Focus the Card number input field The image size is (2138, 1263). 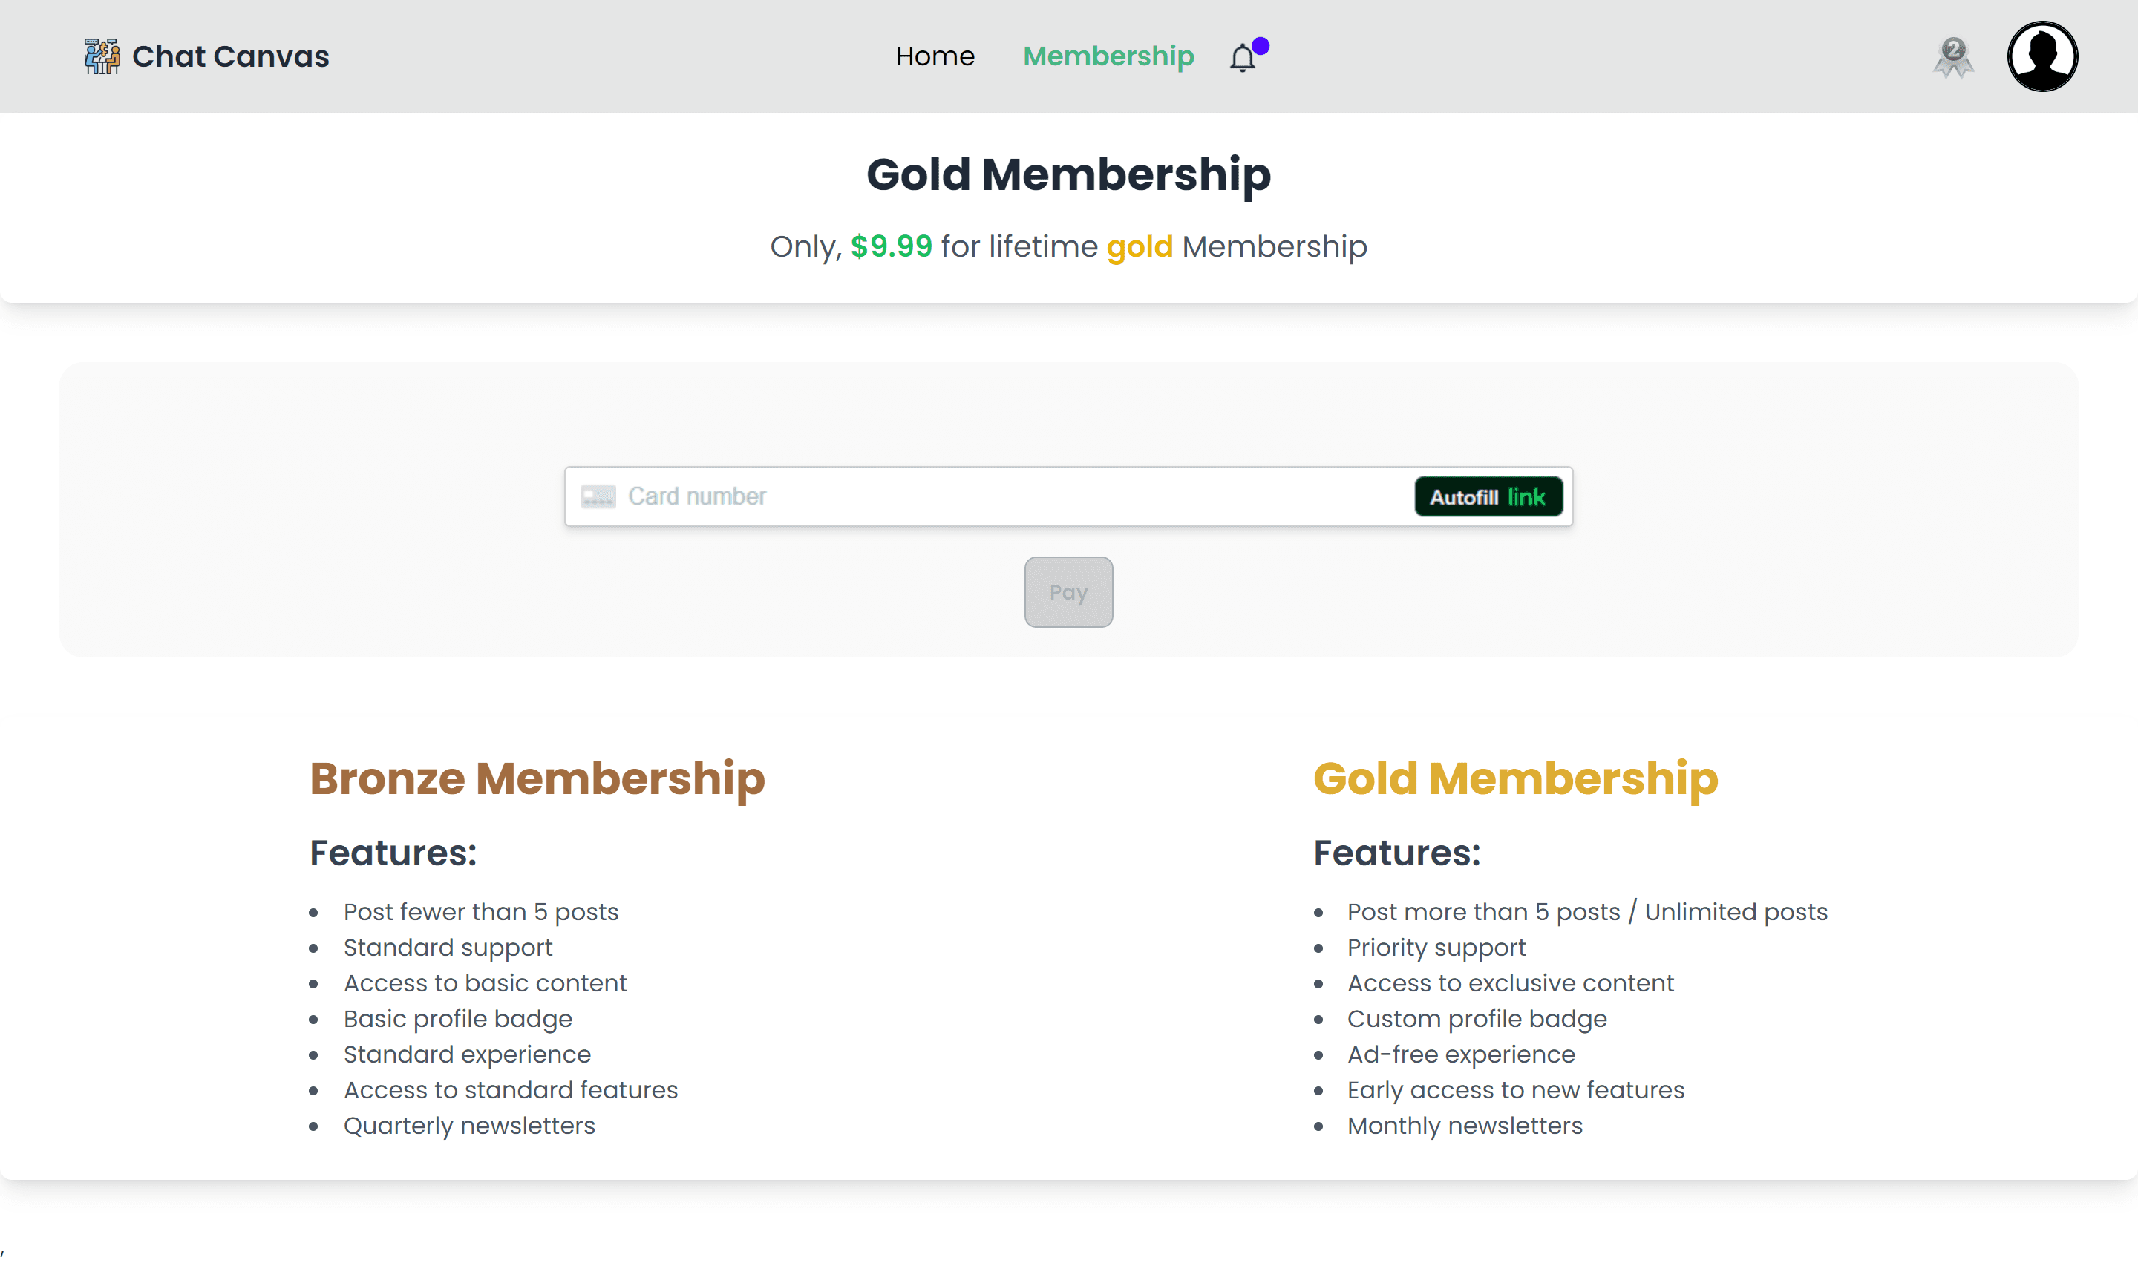(x=1068, y=496)
